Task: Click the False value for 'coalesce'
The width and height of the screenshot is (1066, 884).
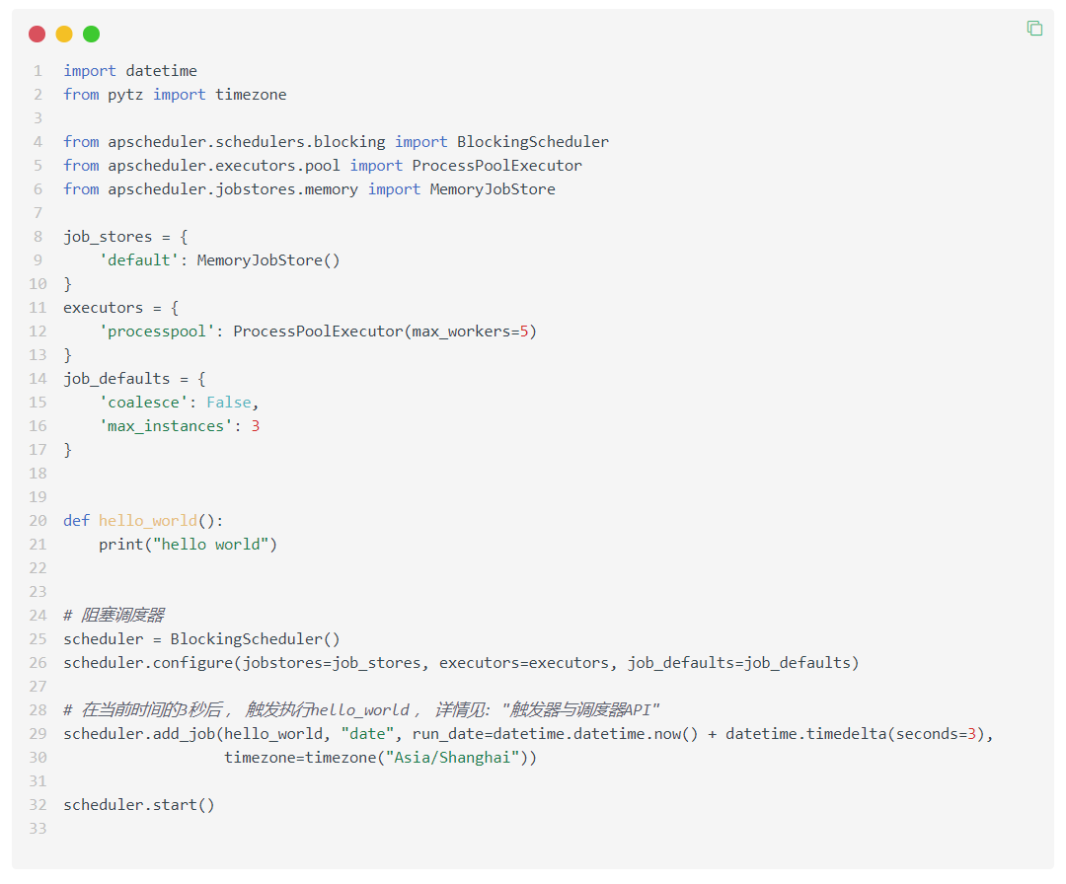Action: point(228,403)
